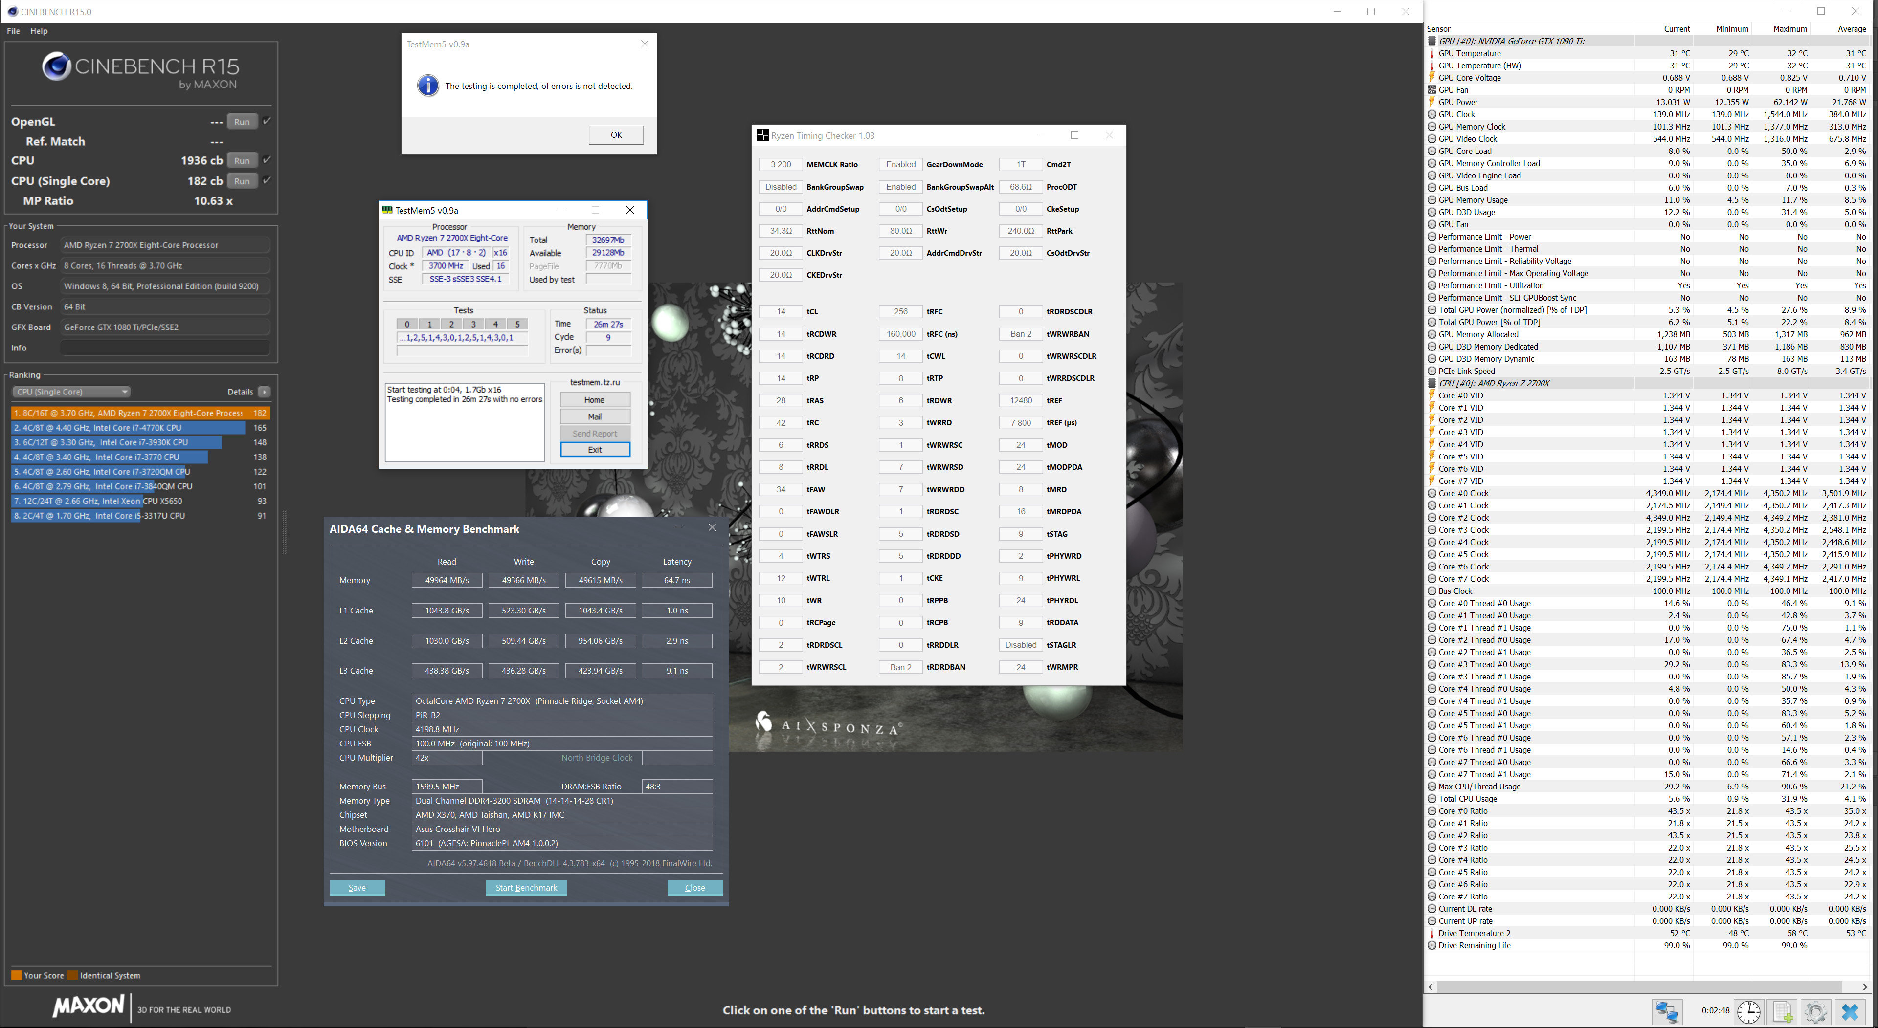Click Start Benchmark in AIDA64

pyautogui.click(x=526, y=887)
